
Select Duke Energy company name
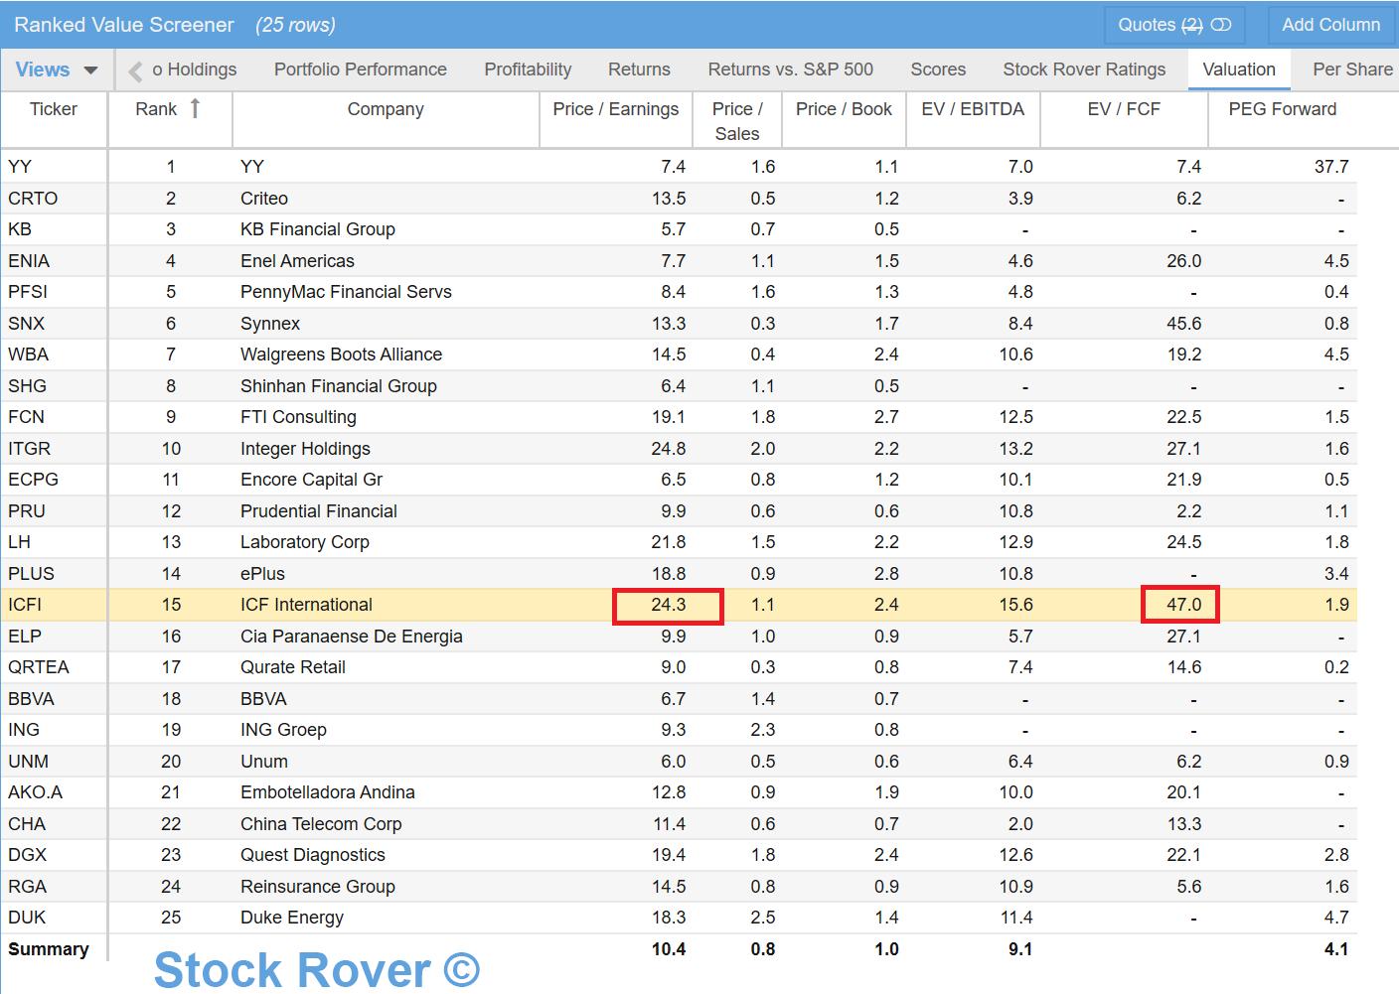pos(292,918)
